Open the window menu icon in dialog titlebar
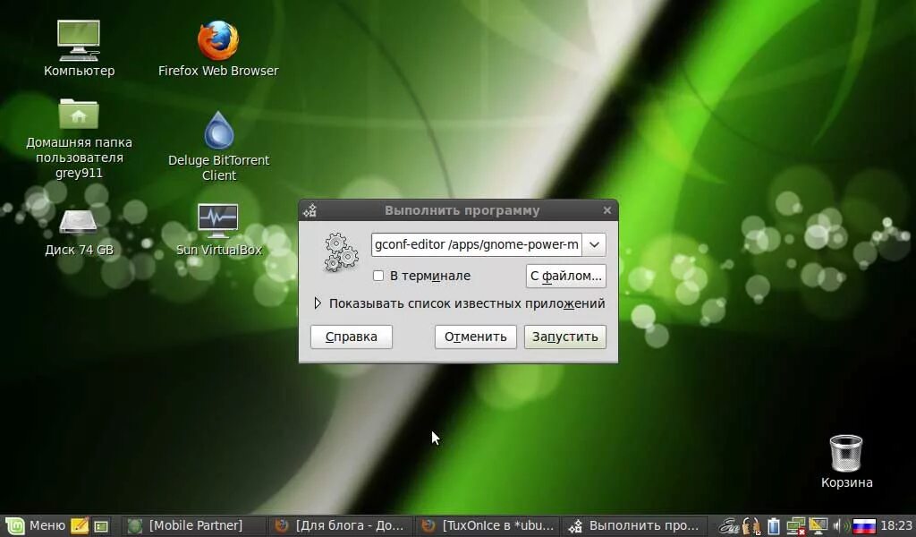 (310, 210)
